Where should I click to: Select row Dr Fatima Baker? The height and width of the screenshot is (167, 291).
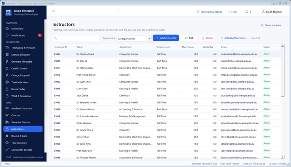pyautogui.click(x=166, y=68)
